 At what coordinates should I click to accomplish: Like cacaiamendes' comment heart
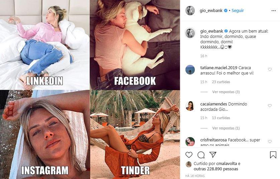[270, 105]
